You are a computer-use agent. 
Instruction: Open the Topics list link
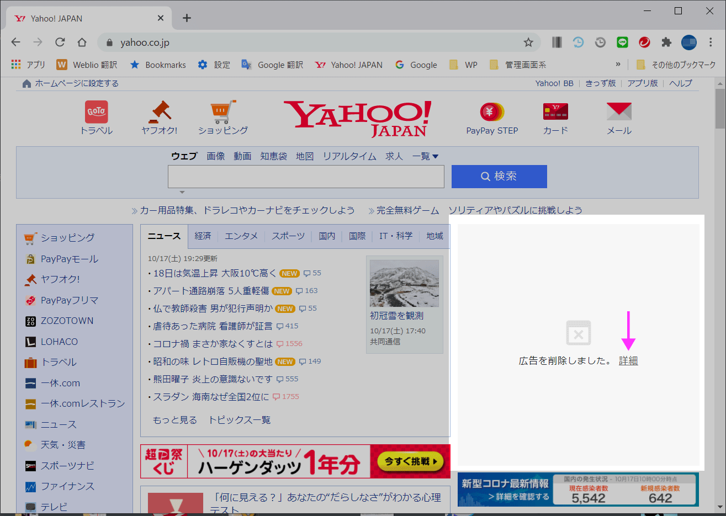[240, 420]
